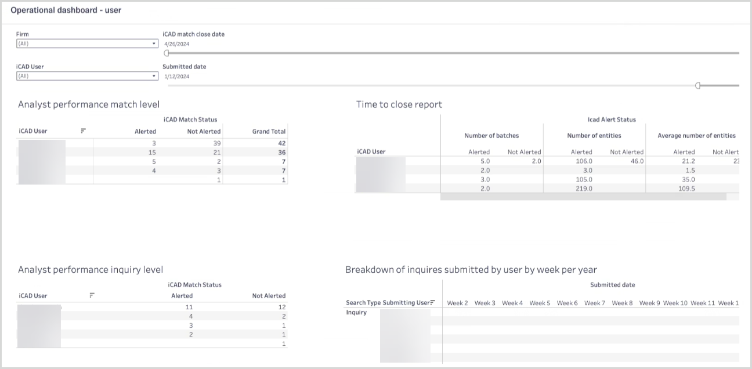The width and height of the screenshot is (752, 369).
Task: Click the Inquiry search type row label
Action: click(x=356, y=312)
